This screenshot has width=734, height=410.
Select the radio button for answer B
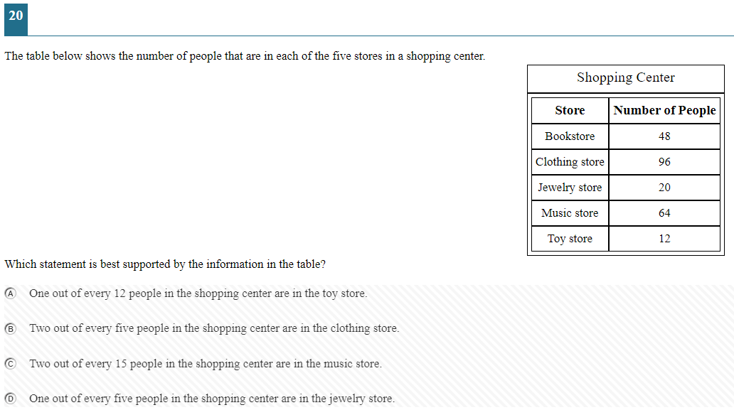coord(10,329)
